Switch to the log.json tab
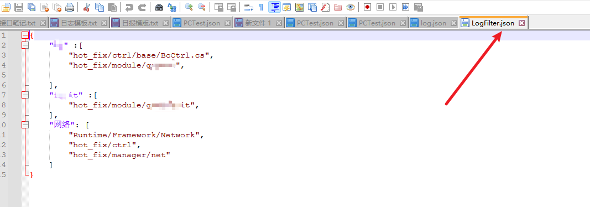 click(434, 23)
